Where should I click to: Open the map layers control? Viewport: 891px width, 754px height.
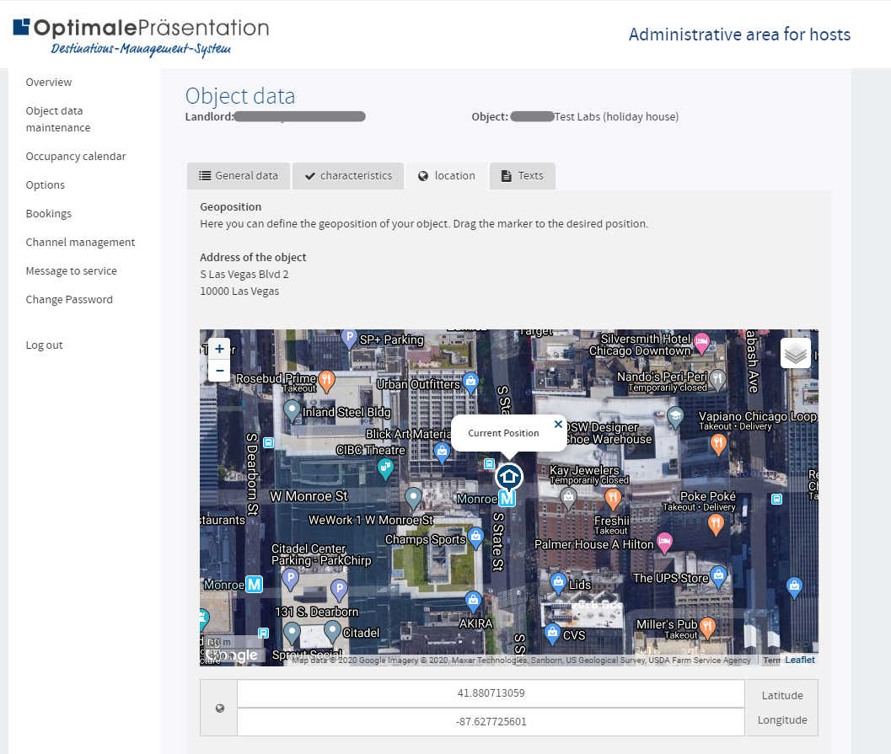pos(796,353)
